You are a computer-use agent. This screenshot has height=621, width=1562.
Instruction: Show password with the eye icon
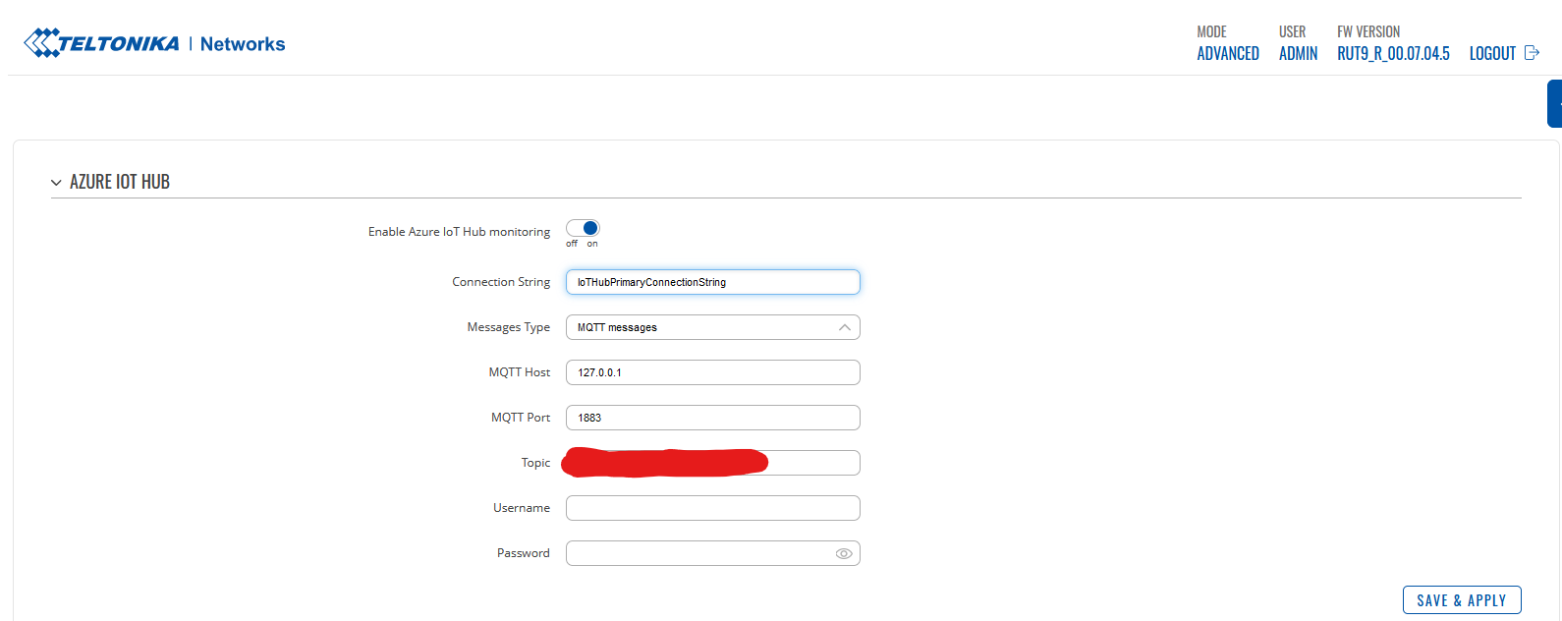coord(844,553)
